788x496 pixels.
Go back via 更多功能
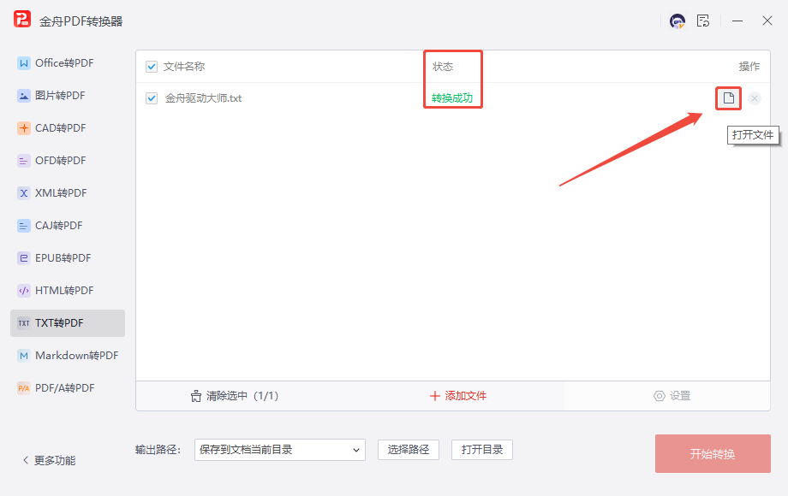point(50,460)
